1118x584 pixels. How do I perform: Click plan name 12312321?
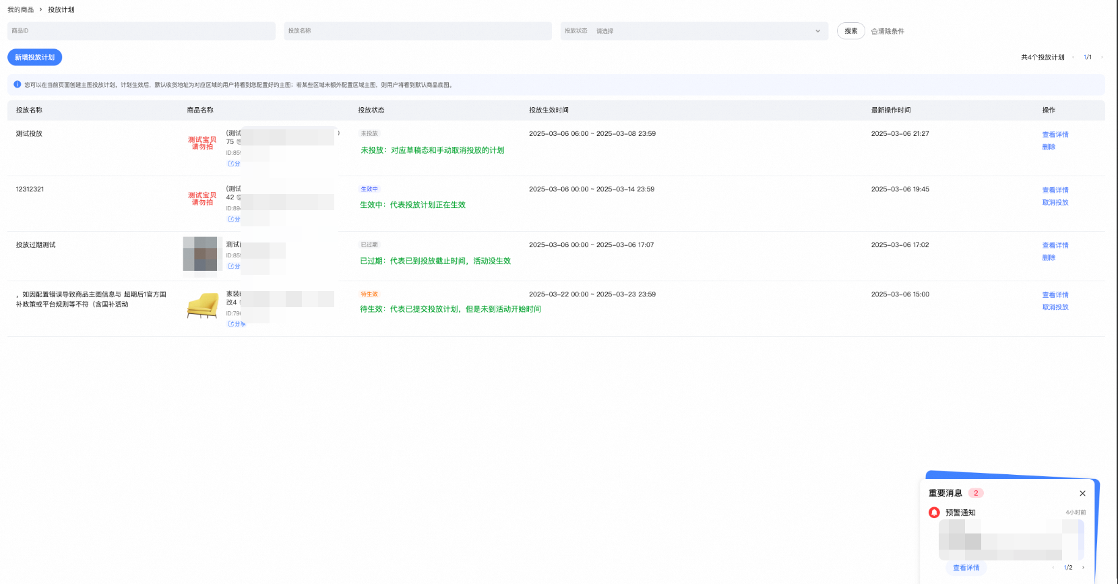click(x=30, y=189)
